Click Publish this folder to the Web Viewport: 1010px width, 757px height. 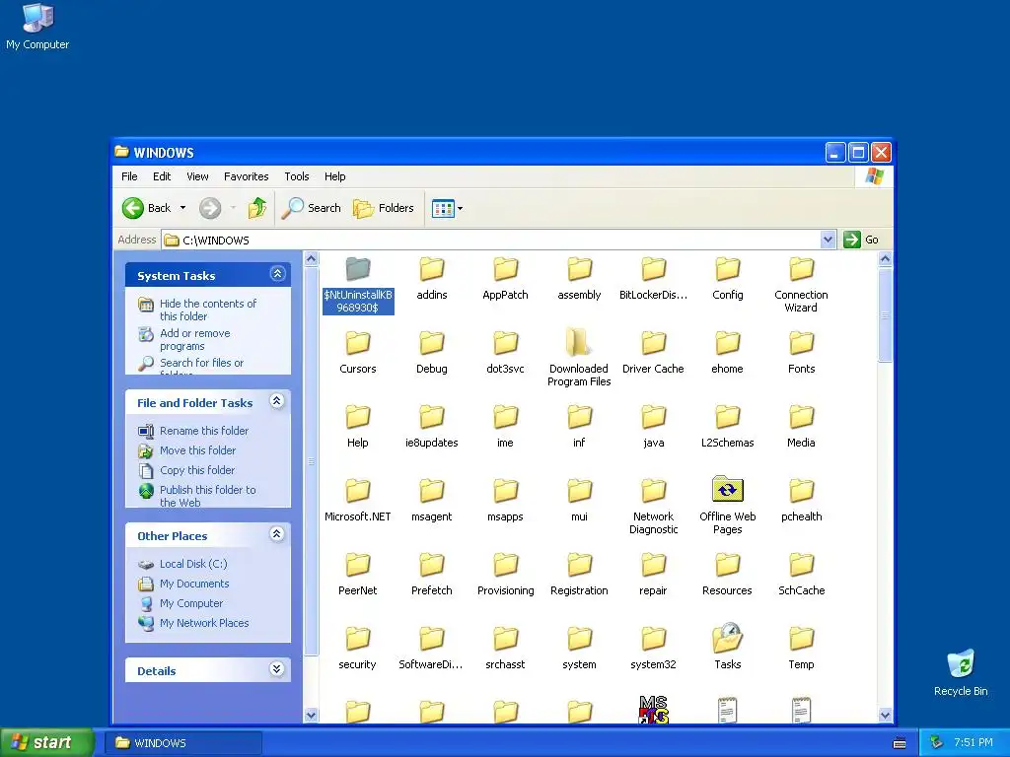[x=207, y=497]
